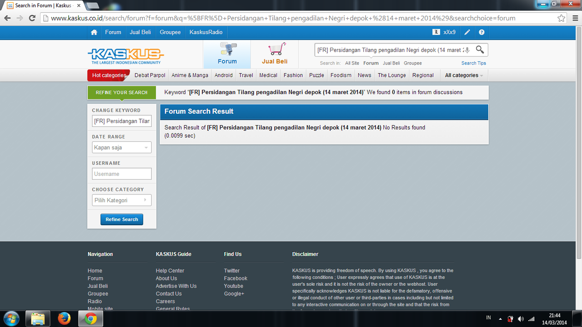The height and width of the screenshot is (327, 582).
Task: Open Foodism category
Action: coord(341,75)
